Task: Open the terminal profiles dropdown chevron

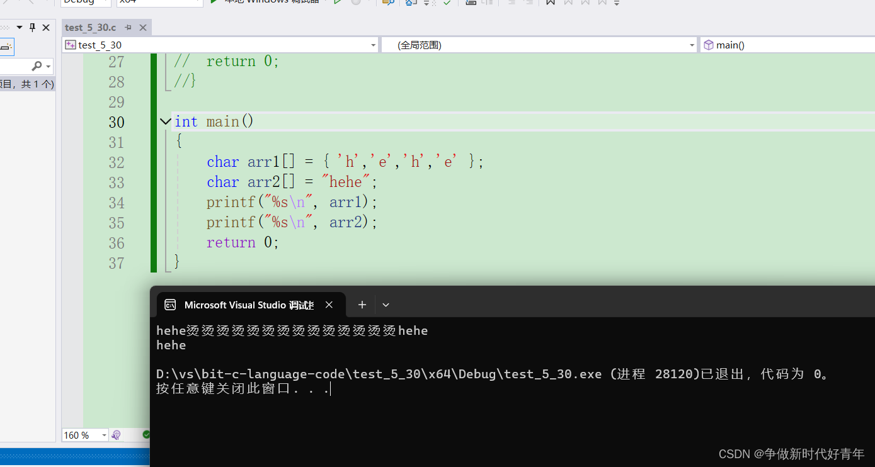Action: [x=386, y=305]
